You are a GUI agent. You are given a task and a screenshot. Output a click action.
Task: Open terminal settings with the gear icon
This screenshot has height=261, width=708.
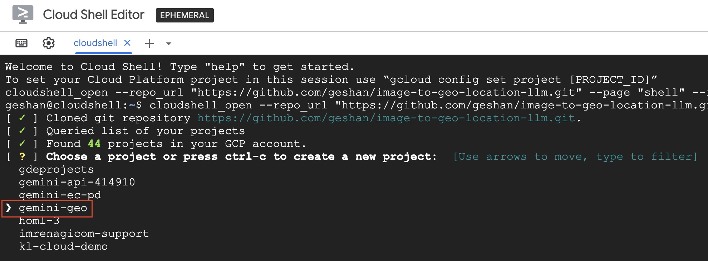pyautogui.click(x=49, y=43)
